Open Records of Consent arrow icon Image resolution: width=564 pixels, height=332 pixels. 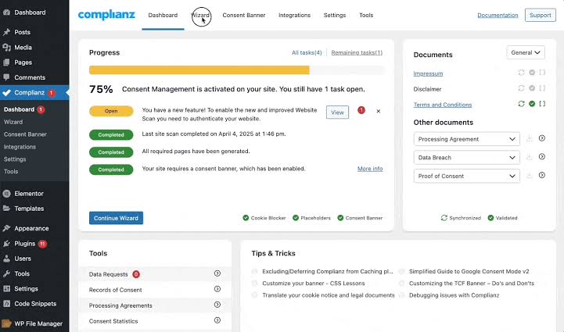point(217,289)
